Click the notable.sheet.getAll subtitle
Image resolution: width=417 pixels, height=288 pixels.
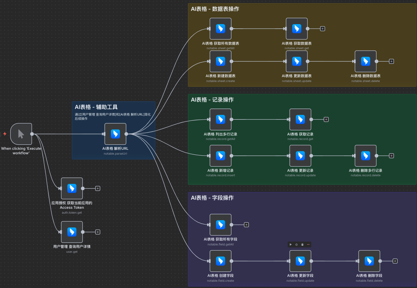(220, 48)
